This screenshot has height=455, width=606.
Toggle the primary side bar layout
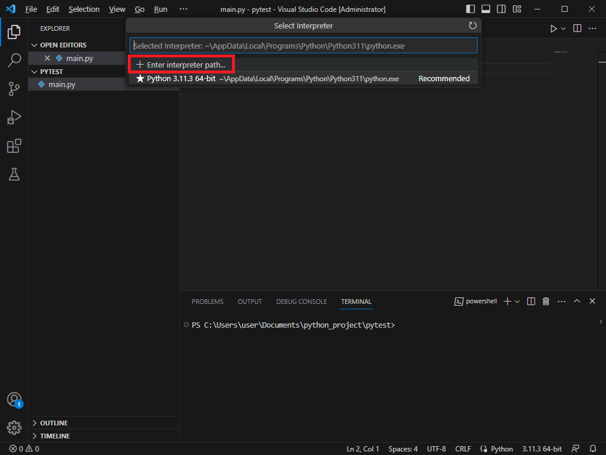pos(470,9)
